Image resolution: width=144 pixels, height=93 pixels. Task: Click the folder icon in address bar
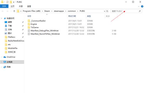point(18,11)
